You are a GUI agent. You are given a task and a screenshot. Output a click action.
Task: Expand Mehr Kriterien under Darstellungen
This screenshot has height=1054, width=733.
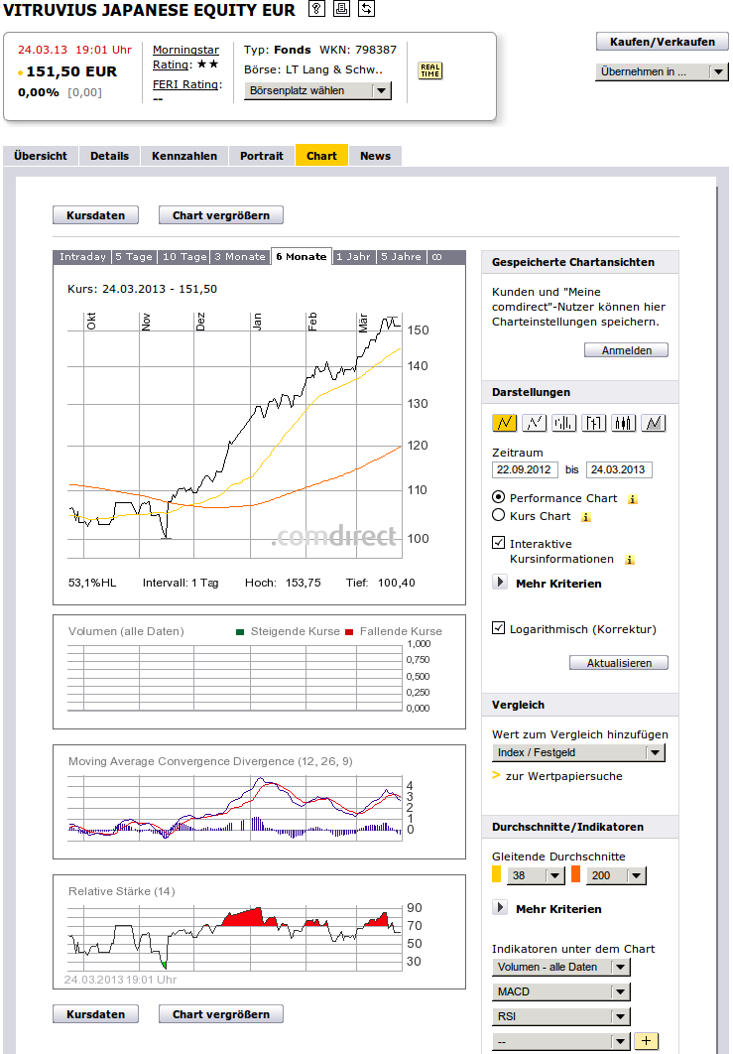[500, 583]
